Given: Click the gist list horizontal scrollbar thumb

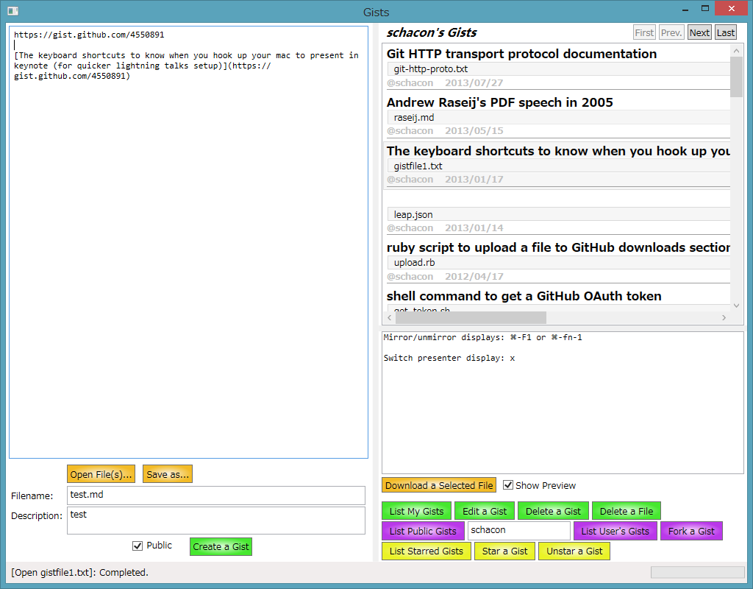Looking at the screenshot, I should pyautogui.click(x=471, y=317).
